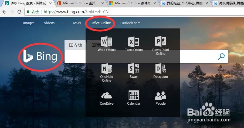Open Excel Online from the Office menu
The height and width of the screenshot is (128, 244).
134,44
